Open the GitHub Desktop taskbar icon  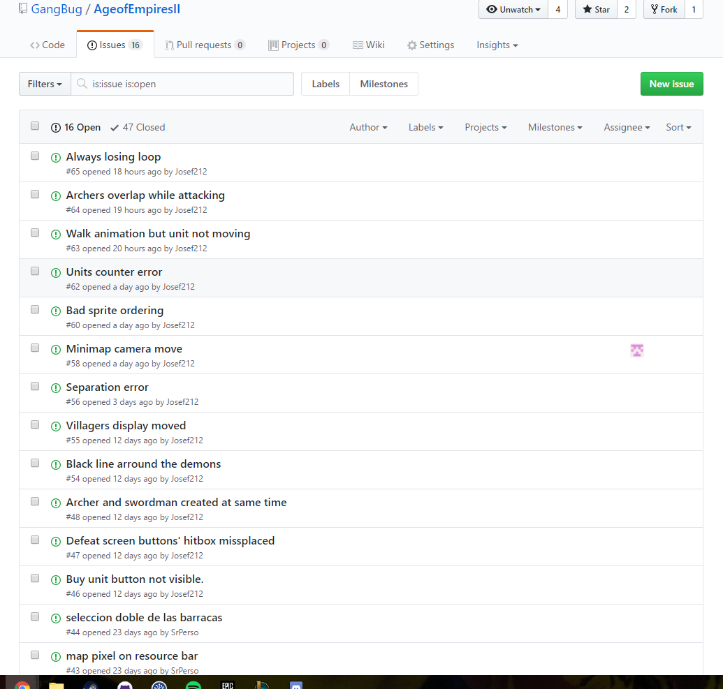click(125, 684)
